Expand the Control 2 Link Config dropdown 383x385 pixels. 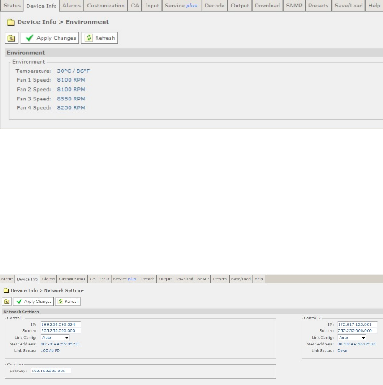coord(352,337)
